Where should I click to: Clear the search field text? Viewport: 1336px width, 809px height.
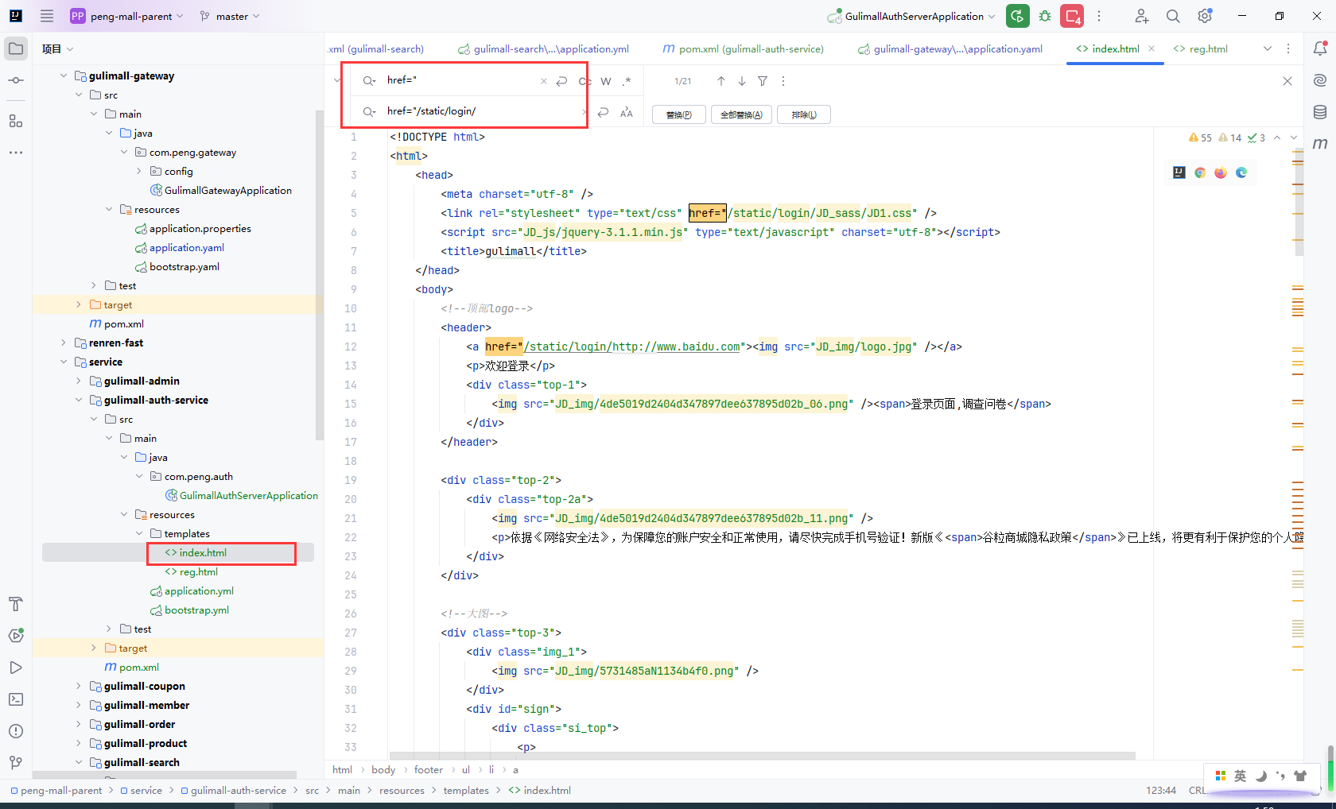click(x=544, y=81)
